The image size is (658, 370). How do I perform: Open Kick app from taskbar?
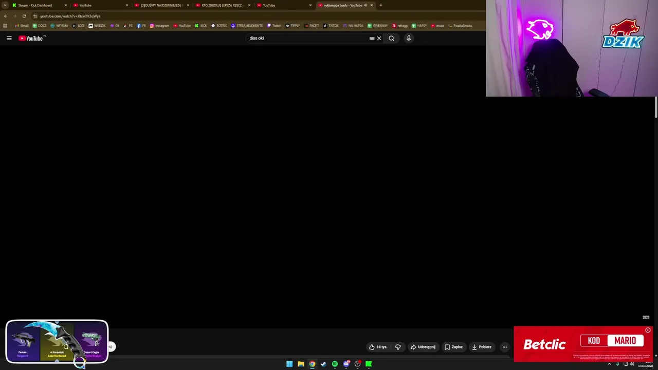(x=369, y=364)
